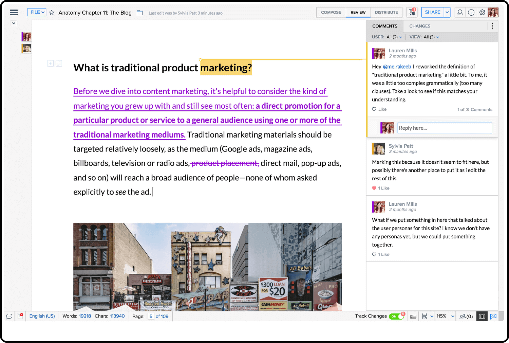Open the find and search icon
Viewport: 509px width, 343px height.
[x=460, y=13]
